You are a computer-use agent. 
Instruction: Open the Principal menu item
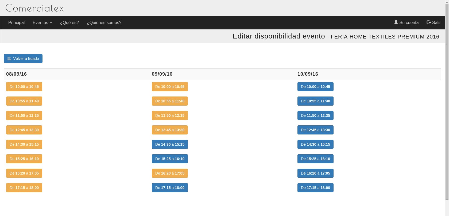pyautogui.click(x=16, y=23)
